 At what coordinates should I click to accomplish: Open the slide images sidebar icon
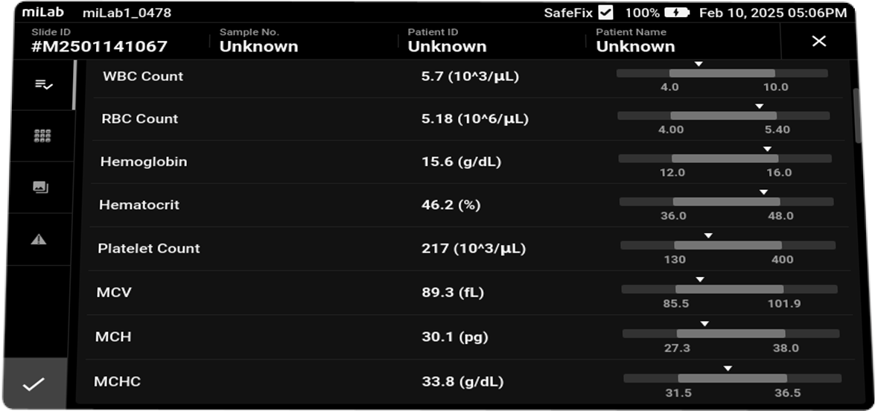40,188
